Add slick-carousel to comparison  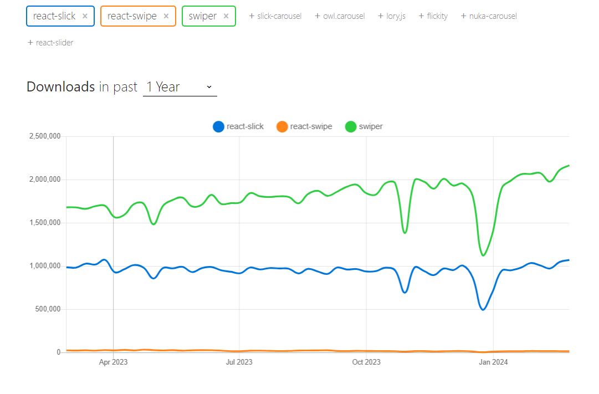click(275, 16)
